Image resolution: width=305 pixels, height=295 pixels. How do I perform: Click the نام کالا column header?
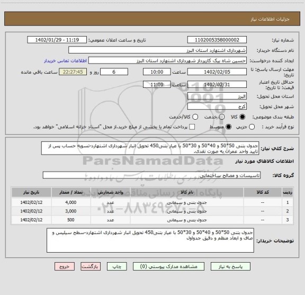click(x=187, y=192)
